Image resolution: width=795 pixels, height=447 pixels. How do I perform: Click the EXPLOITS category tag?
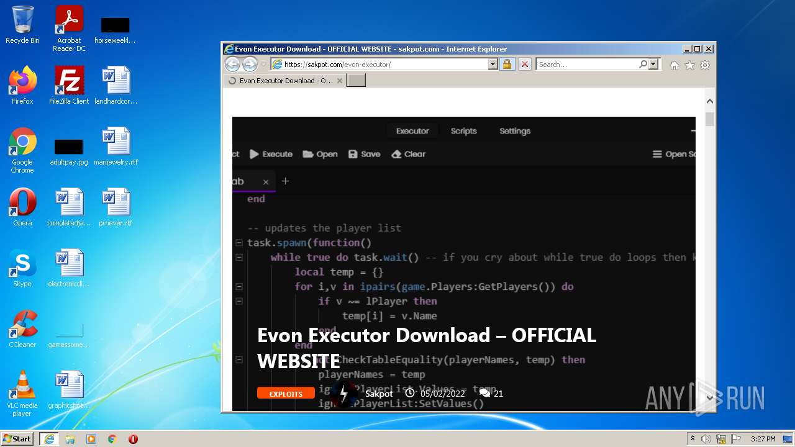pyautogui.click(x=286, y=394)
